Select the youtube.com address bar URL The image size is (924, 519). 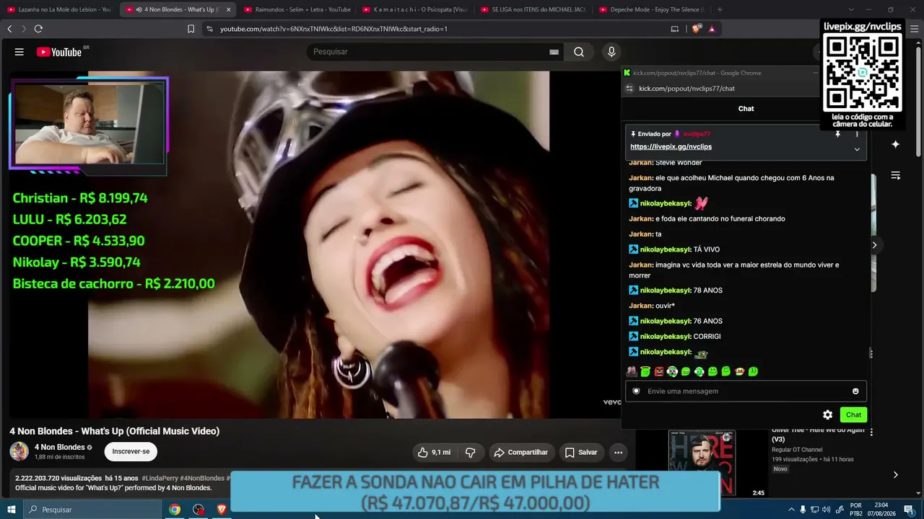[x=334, y=29]
